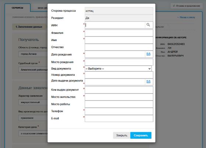Click the Телефон input field
Viewport: 206px width, 148px height.
pos(119,111)
